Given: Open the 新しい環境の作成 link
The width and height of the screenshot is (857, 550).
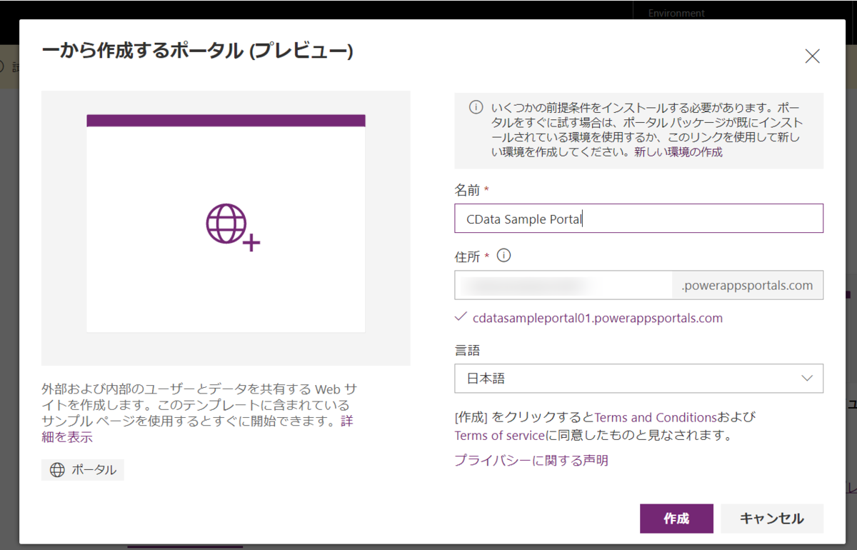Looking at the screenshot, I should click(x=678, y=152).
